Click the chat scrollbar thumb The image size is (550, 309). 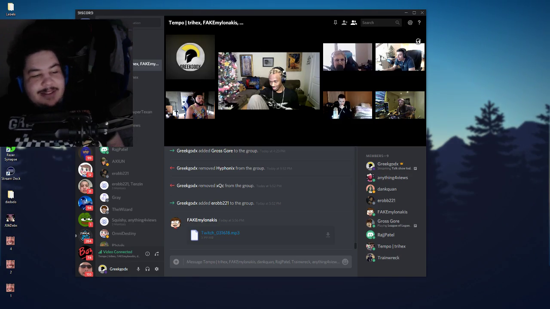pyautogui.click(x=355, y=245)
